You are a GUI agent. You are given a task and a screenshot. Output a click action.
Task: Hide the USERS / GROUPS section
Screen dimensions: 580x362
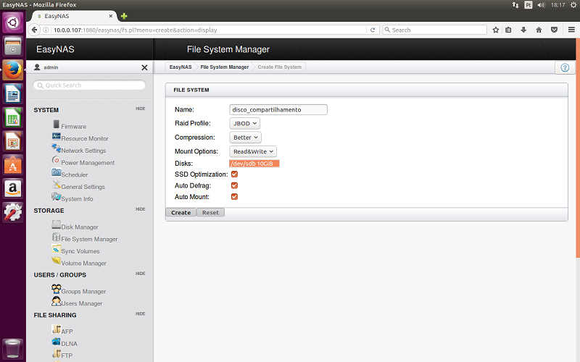click(x=140, y=274)
